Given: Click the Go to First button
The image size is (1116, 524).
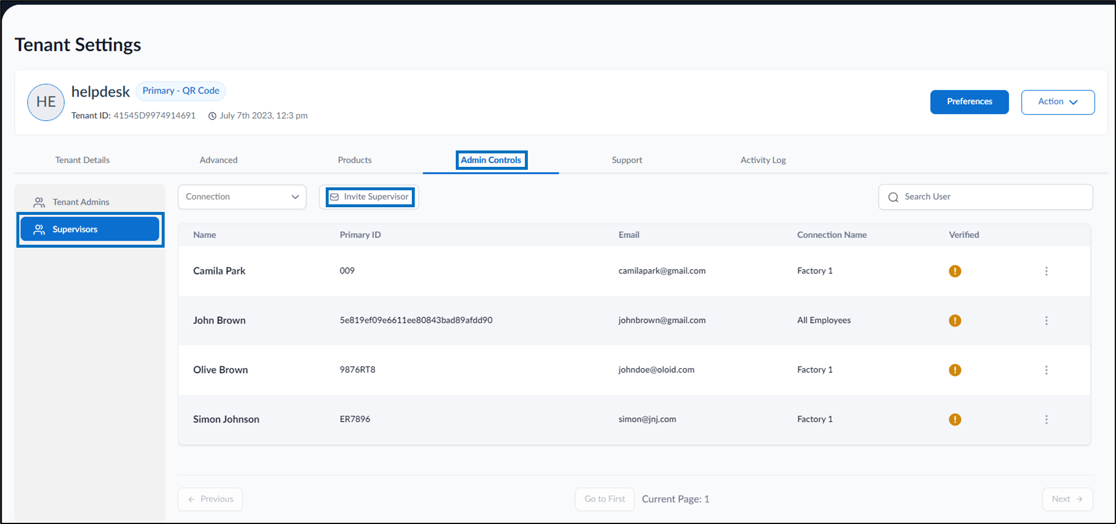Looking at the screenshot, I should 605,499.
